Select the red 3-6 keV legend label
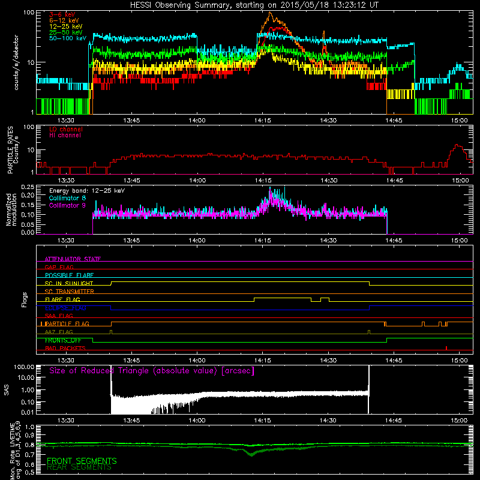 (62, 14)
